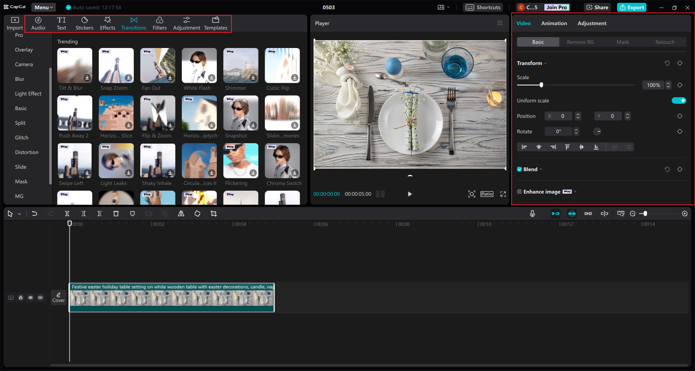Expand the Scale stepper options
The image size is (695, 371).
pos(668,85)
